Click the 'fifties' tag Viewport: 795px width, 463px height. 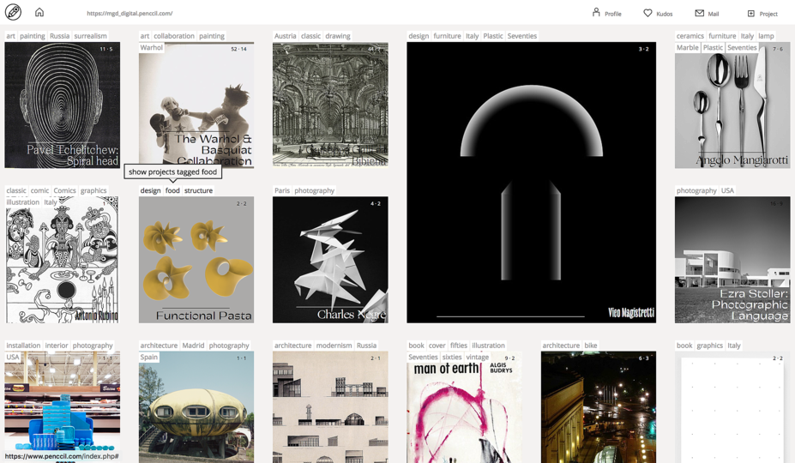(458, 346)
